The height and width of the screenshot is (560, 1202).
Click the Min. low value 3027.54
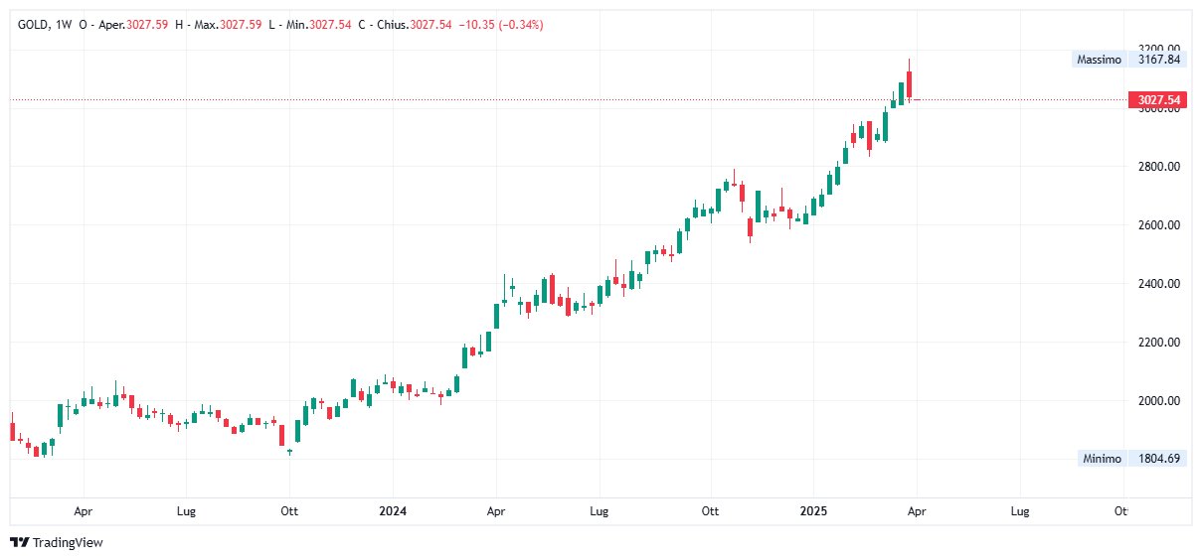pos(330,24)
